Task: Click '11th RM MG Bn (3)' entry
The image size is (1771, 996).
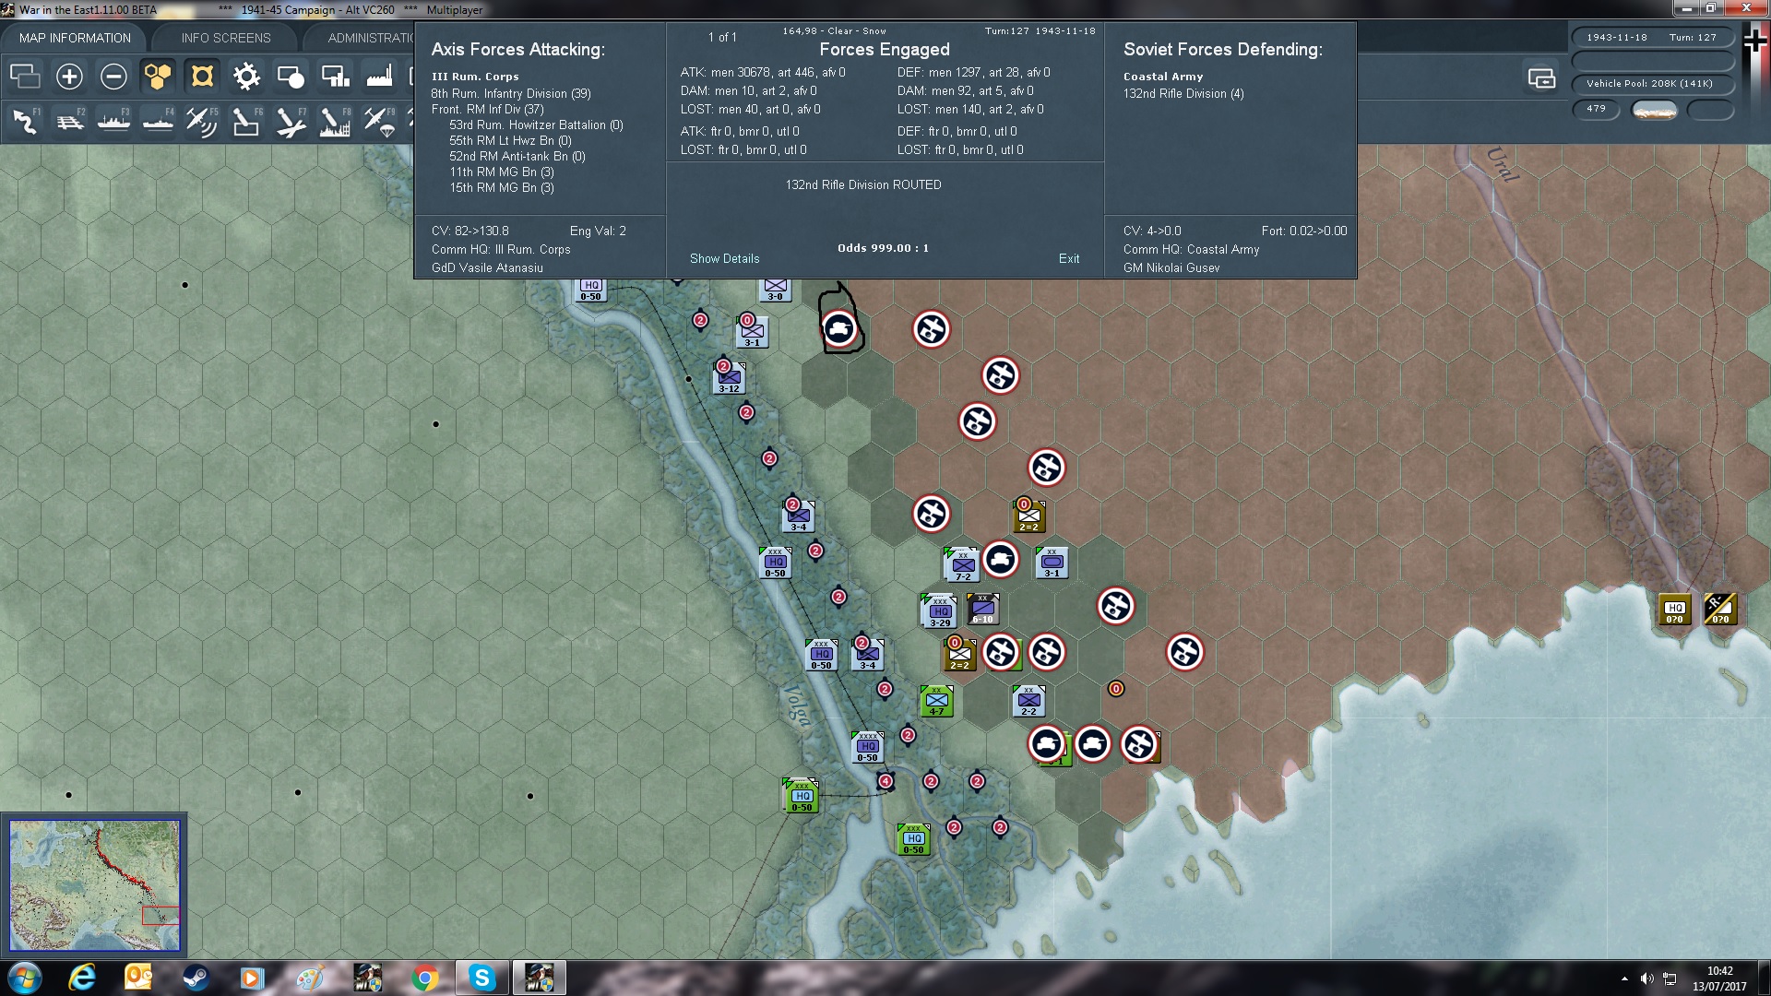Action: [x=502, y=172]
